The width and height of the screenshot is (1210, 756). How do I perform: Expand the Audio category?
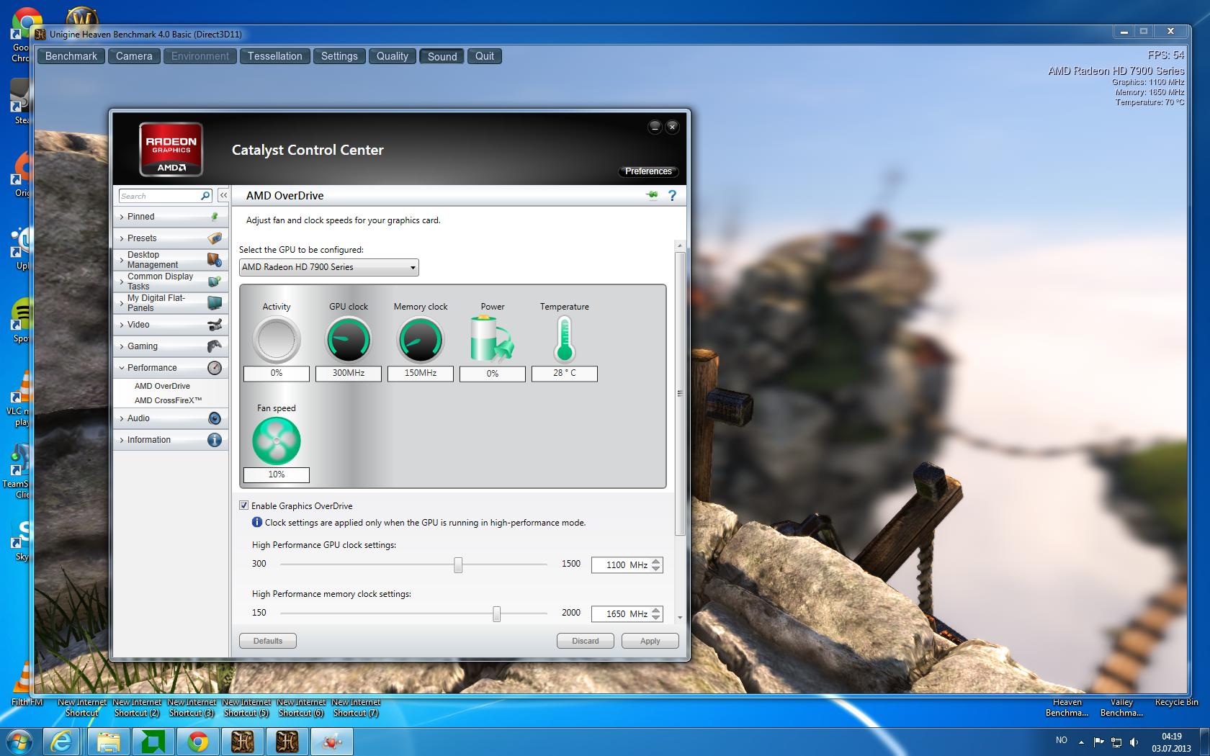[170, 418]
